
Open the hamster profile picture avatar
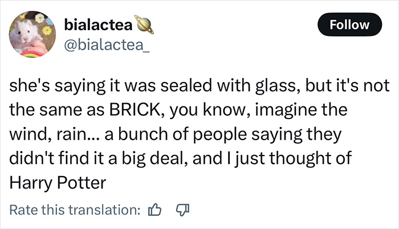[x=30, y=34]
